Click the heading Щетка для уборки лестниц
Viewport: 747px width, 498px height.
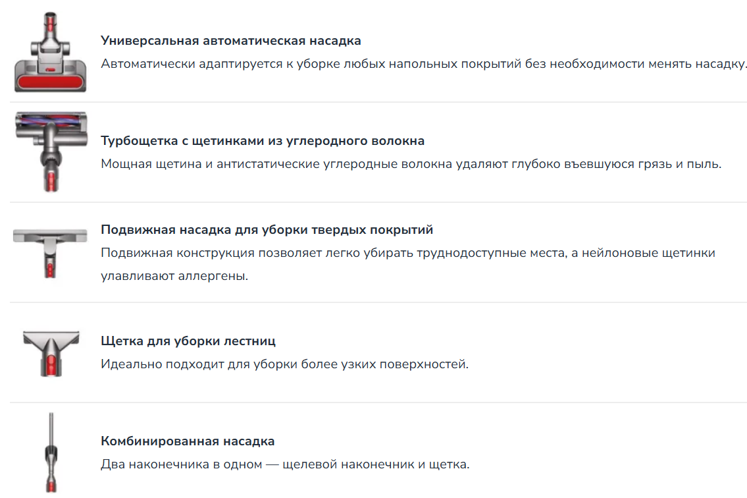point(188,341)
